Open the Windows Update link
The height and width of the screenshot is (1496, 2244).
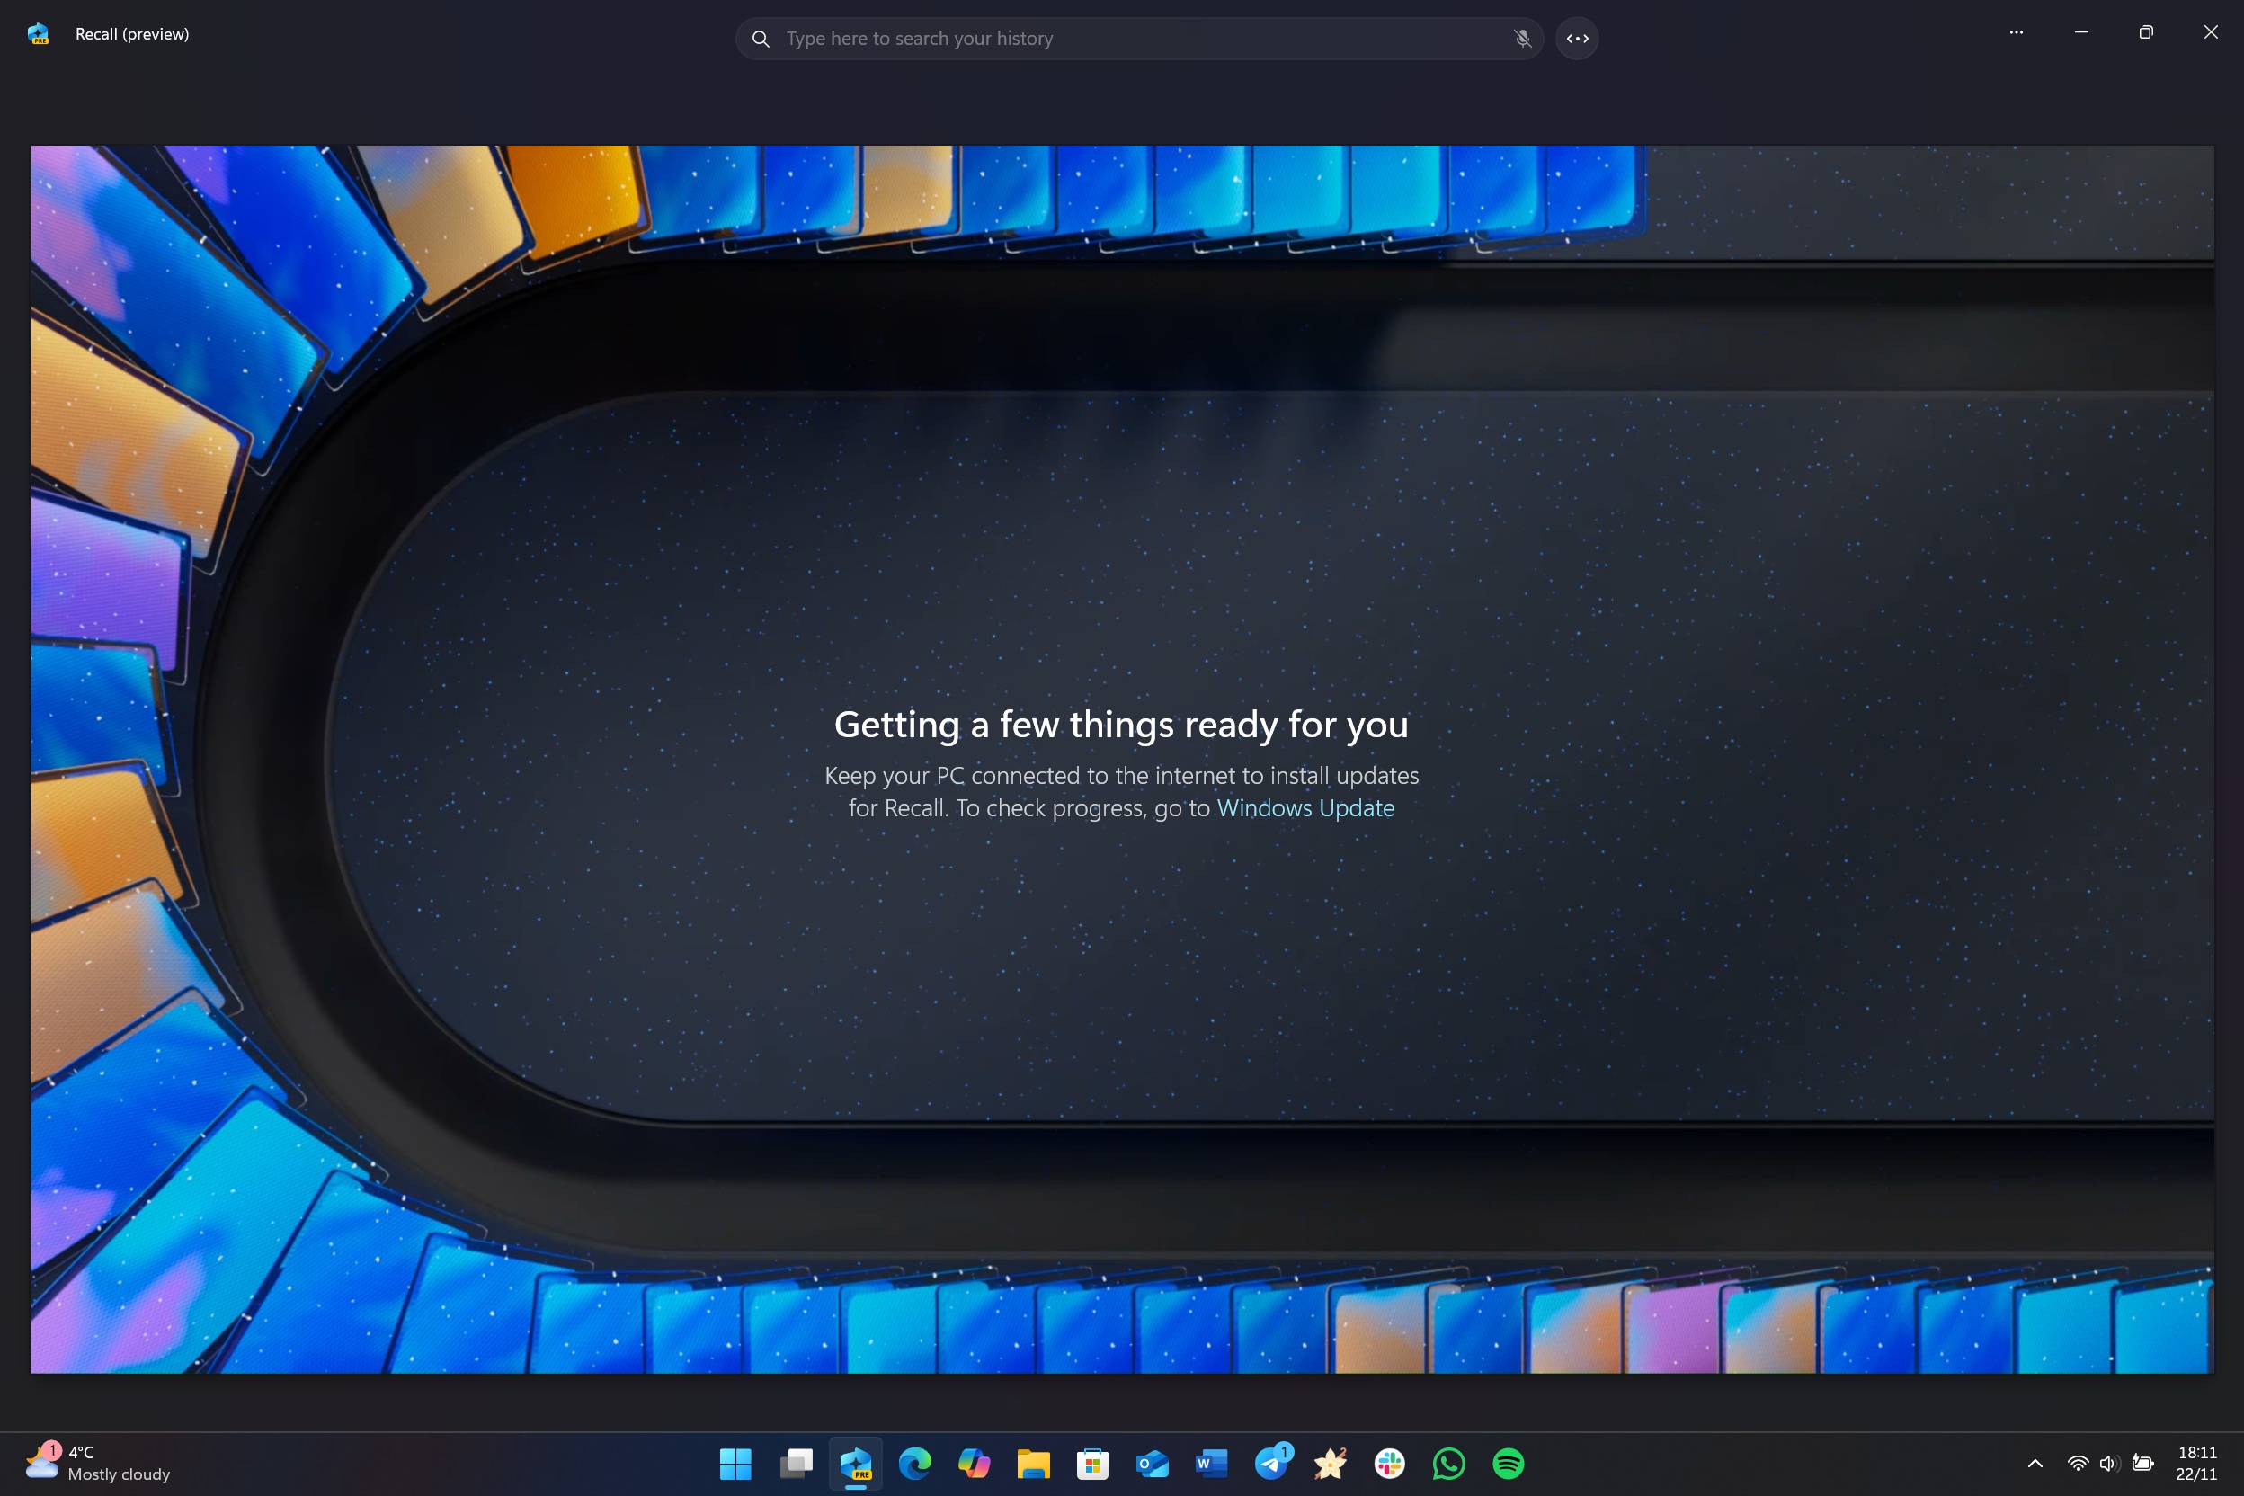[1305, 808]
